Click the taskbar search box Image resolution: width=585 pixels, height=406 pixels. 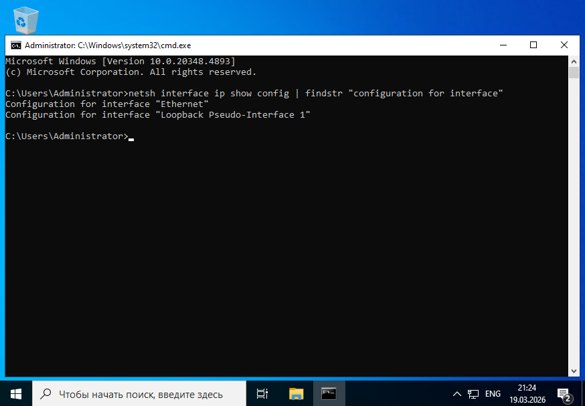point(139,394)
